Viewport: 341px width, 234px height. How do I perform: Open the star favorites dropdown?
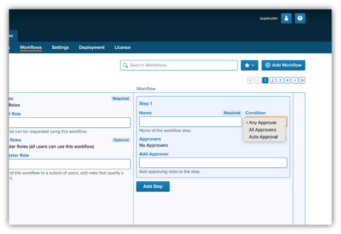(249, 65)
